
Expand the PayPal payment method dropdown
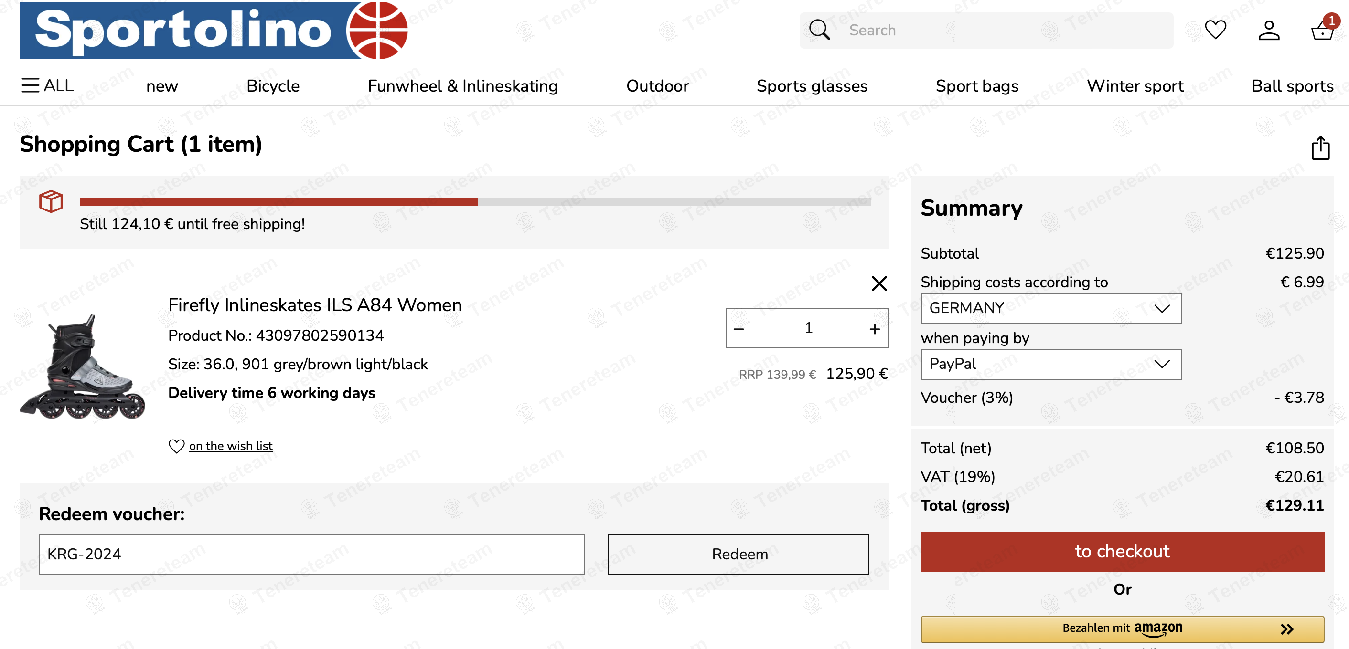click(1051, 364)
